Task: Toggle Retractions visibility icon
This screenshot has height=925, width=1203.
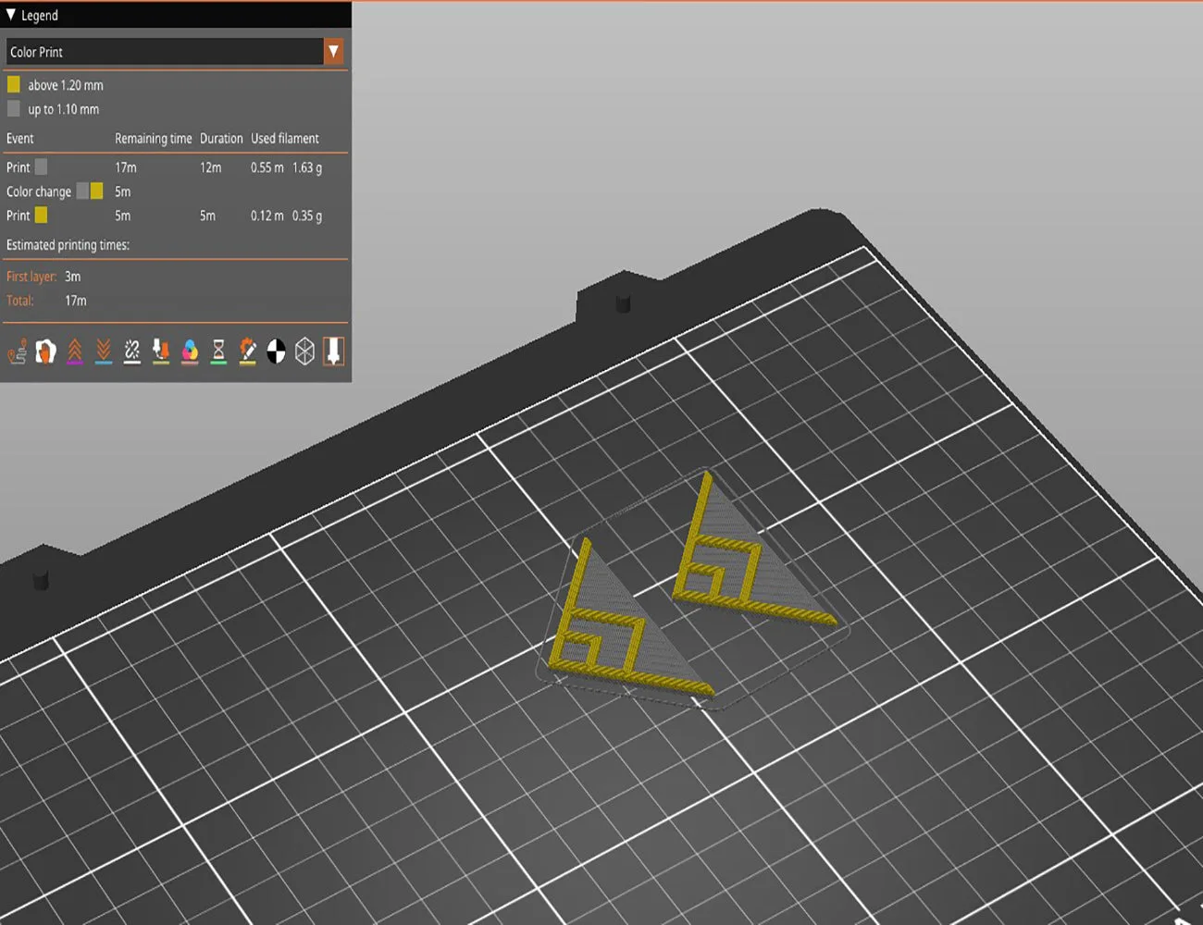Action: (75, 351)
